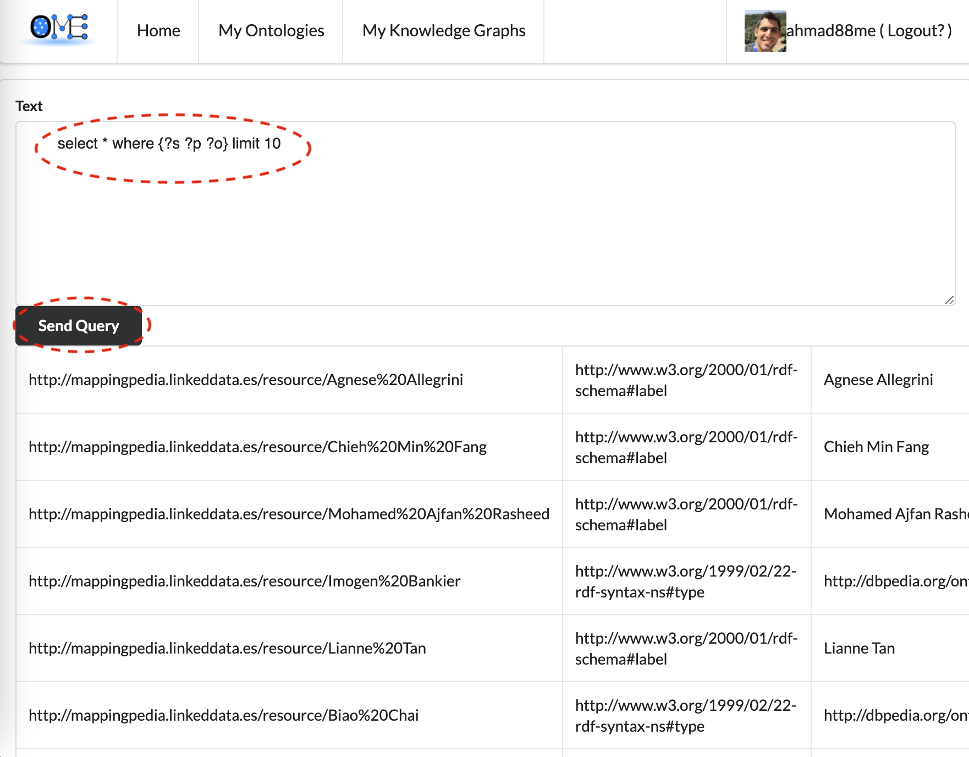Click the Biao%20Chai resource URL
The height and width of the screenshot is (757, 969).
click(223, 715)
